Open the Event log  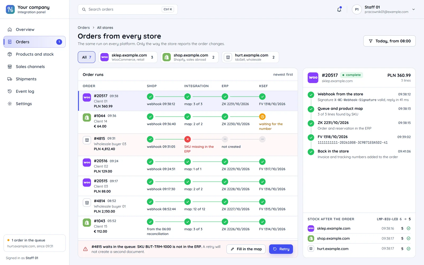tap(34, 91)
